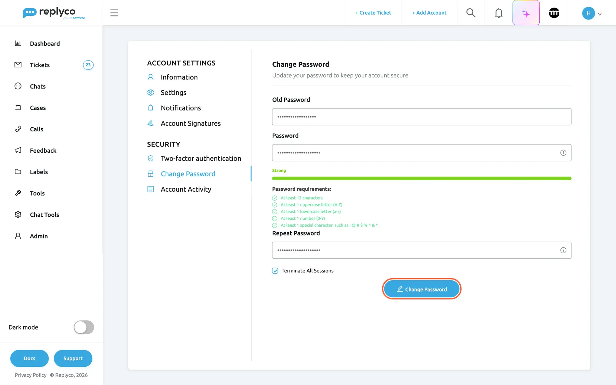Open the Tickets badge showing 23
The height and width of the screenshot is (385, 616).
click(x=88, y=65)
